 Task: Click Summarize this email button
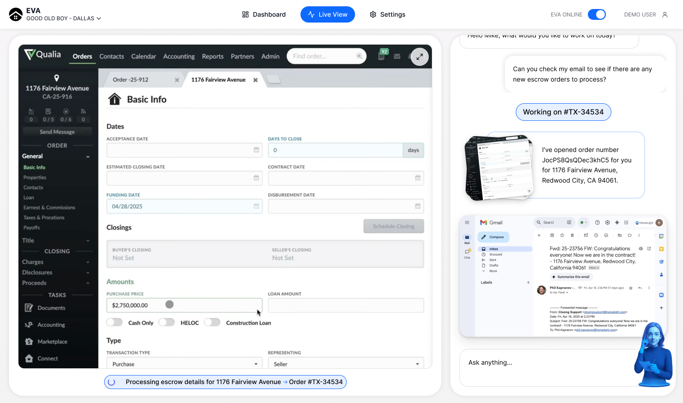pos(571,277)
